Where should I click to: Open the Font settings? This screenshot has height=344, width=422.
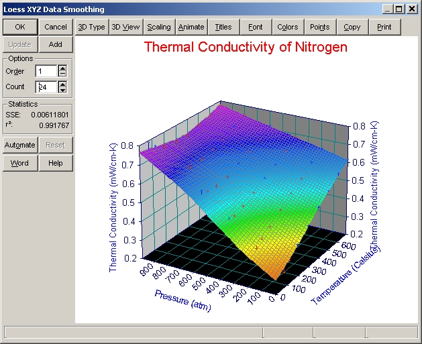(x=256, y=27)
